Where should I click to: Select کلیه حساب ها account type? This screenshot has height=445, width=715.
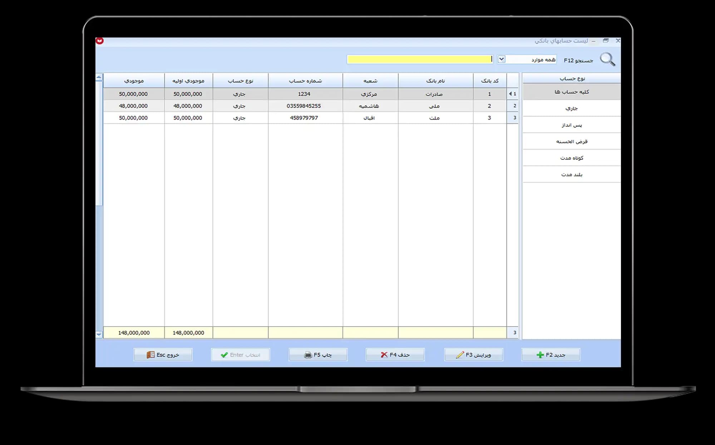[x=572, y=92]
